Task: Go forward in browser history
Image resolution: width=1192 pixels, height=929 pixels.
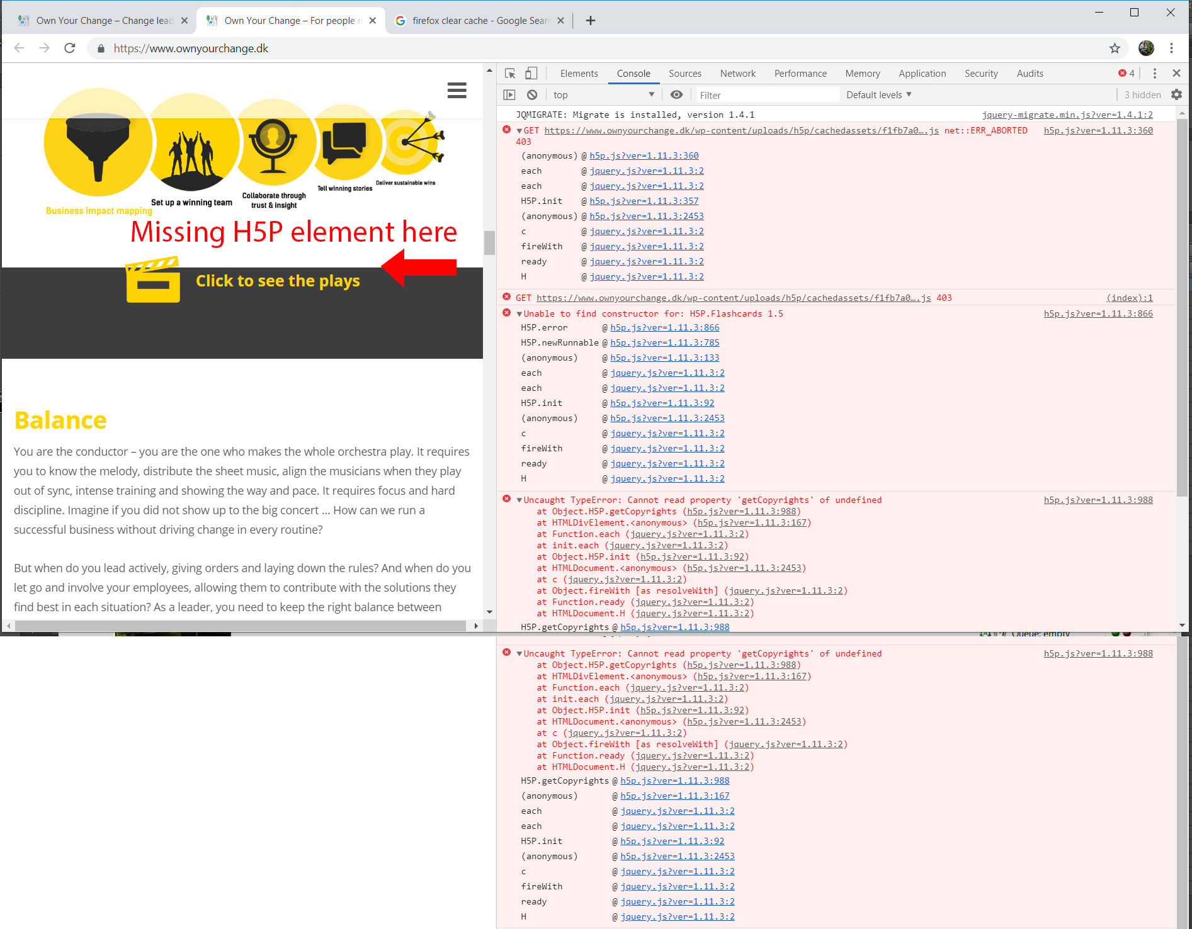Action: [x=44, y=48]
